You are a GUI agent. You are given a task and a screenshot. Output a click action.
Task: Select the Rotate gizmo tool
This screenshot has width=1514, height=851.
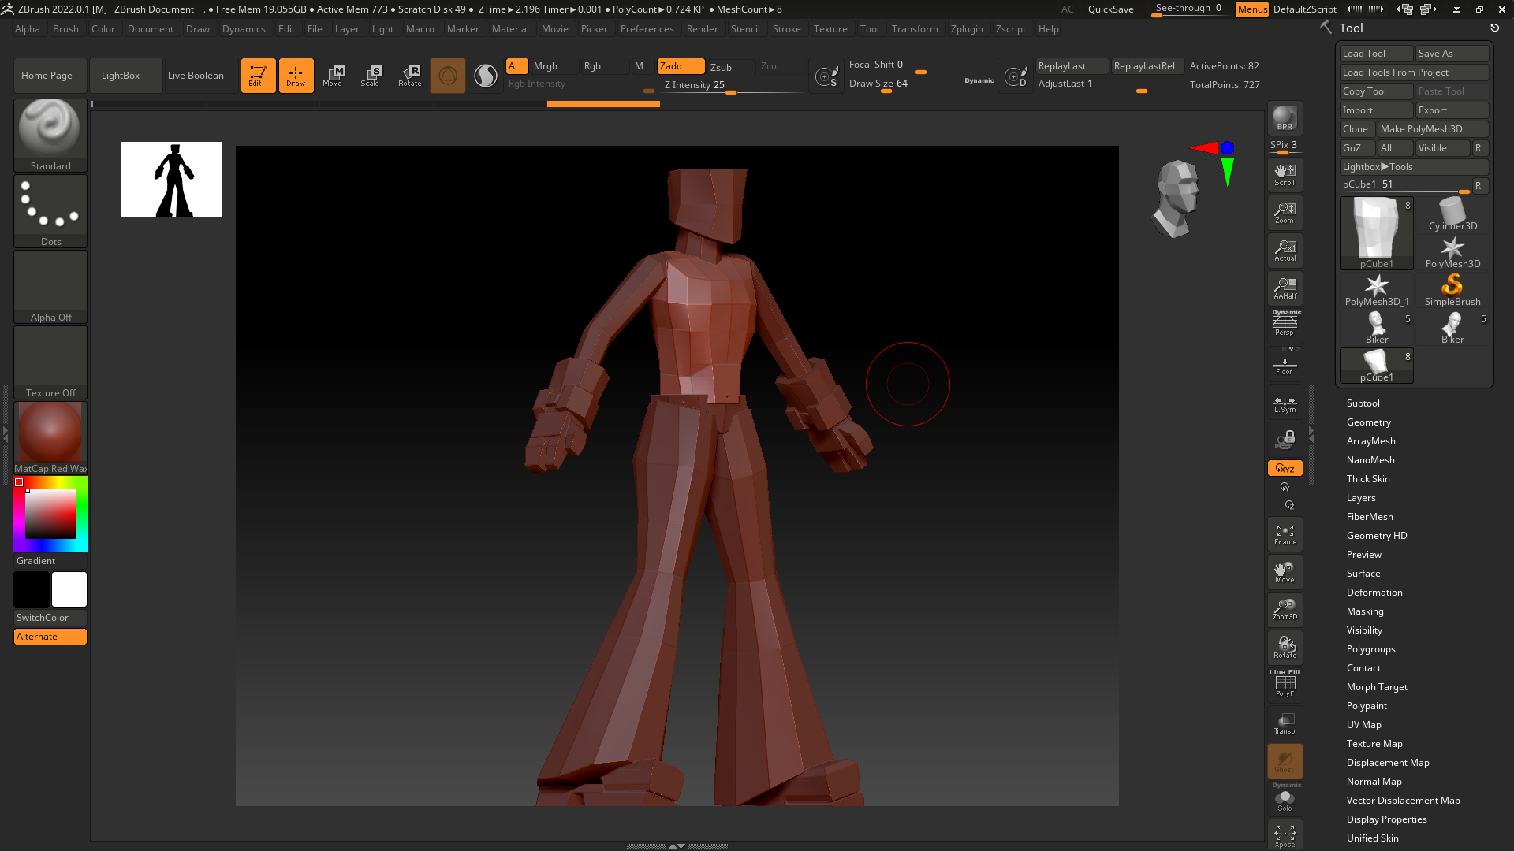click(x=409, y=76)
